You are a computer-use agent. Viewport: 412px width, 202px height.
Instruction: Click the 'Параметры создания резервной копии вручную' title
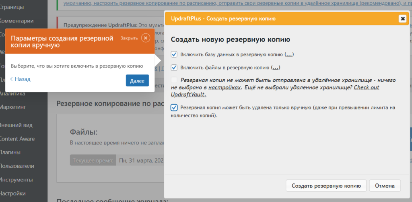point(62,41)
